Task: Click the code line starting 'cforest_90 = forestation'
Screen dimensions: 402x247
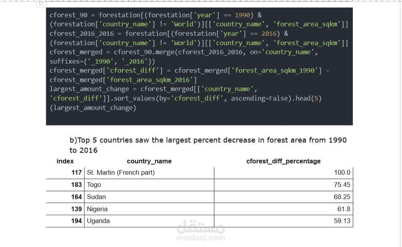Action: [156, 15]
